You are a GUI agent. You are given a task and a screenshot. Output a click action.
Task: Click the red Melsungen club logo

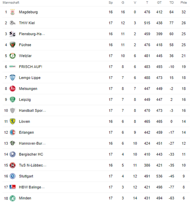coord(12,89)
